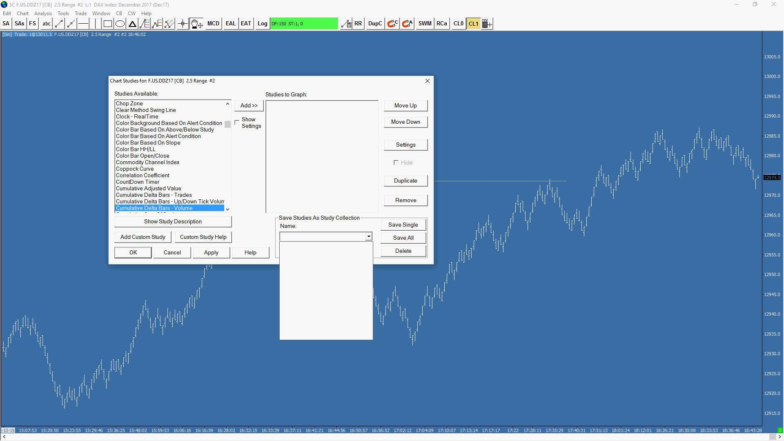This screenshot has height=441, width=784.
Task: Select the horizontal line drawing tool
Action: click(83, 24)
